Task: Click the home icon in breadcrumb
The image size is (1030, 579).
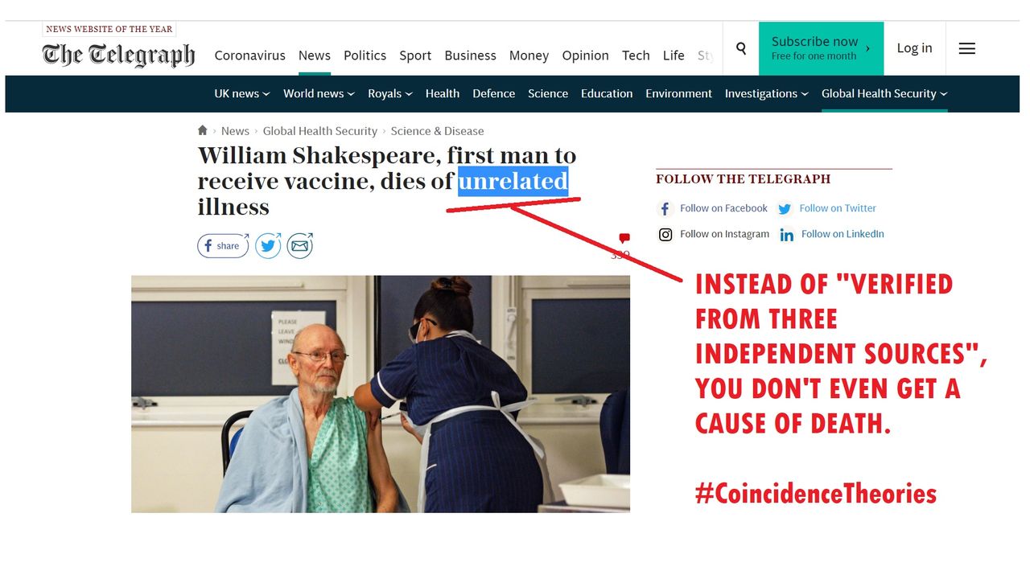Action: click(x=203, y=130)
